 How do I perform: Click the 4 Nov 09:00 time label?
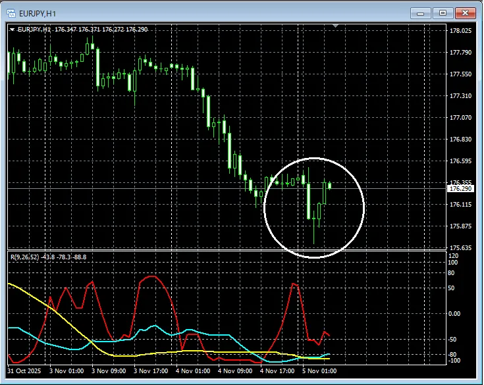235,371
